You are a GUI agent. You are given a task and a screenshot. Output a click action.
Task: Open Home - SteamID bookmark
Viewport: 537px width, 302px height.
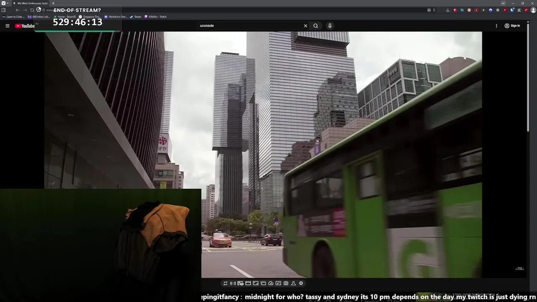65,17
